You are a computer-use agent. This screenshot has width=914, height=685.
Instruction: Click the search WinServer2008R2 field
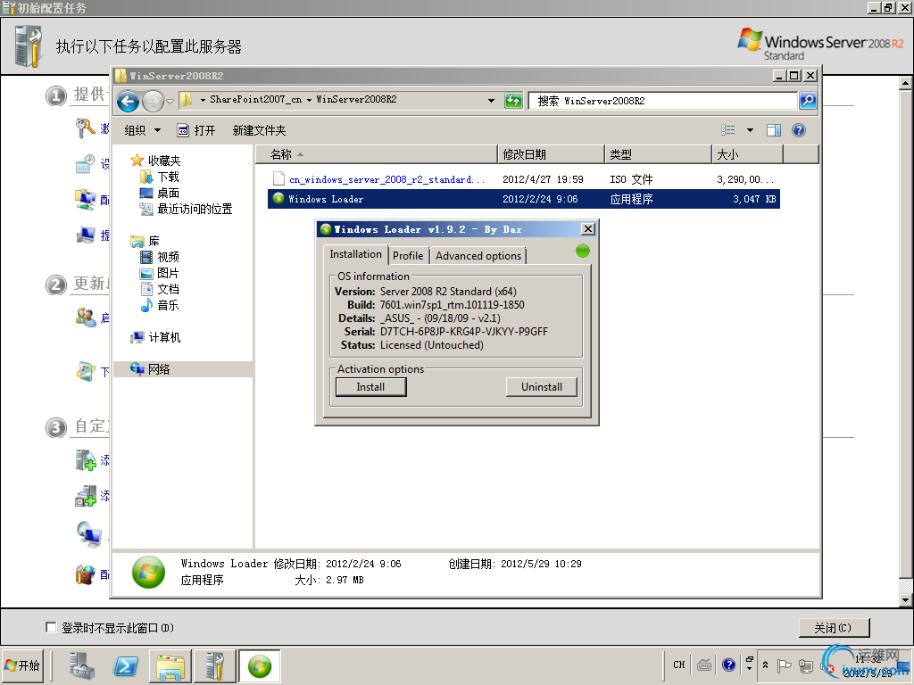pos(663,101)
